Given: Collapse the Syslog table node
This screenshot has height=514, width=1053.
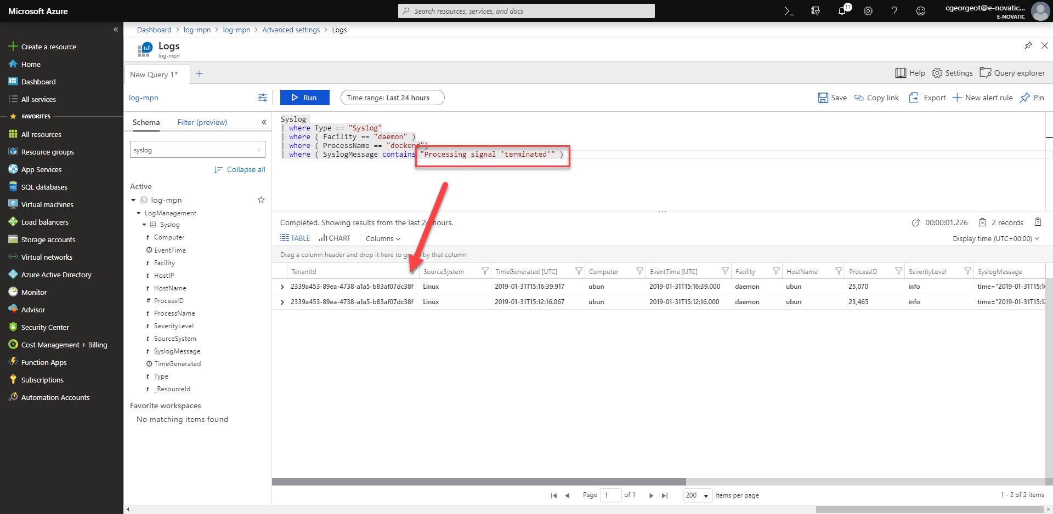Looking at the screenshot, I should 144,225.
